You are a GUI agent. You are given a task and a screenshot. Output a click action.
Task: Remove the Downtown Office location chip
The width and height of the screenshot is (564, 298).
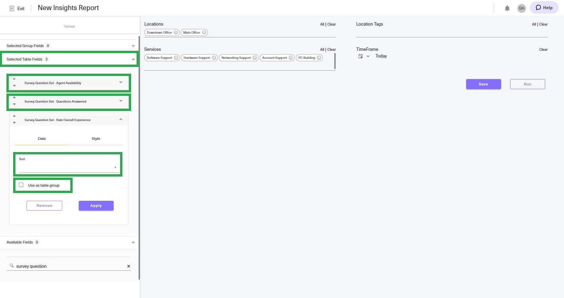coord(176,32)
